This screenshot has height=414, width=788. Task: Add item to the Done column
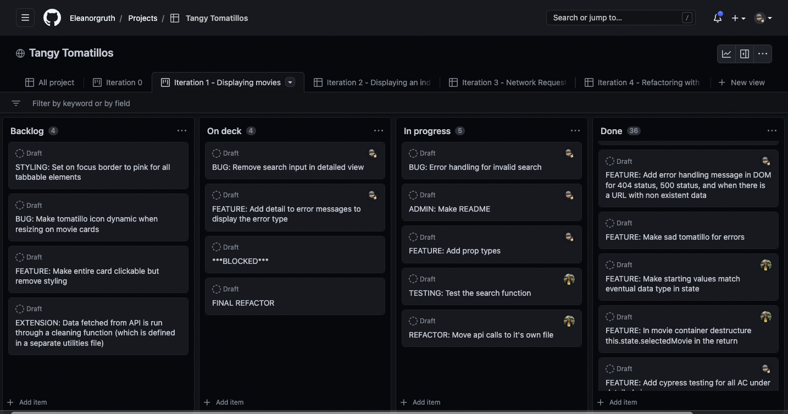tap(617, 402)
